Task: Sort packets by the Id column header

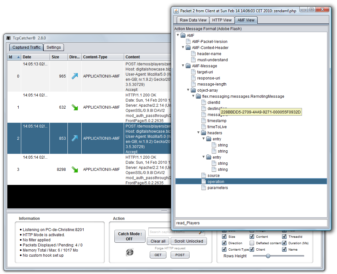Action: point(14,57)
